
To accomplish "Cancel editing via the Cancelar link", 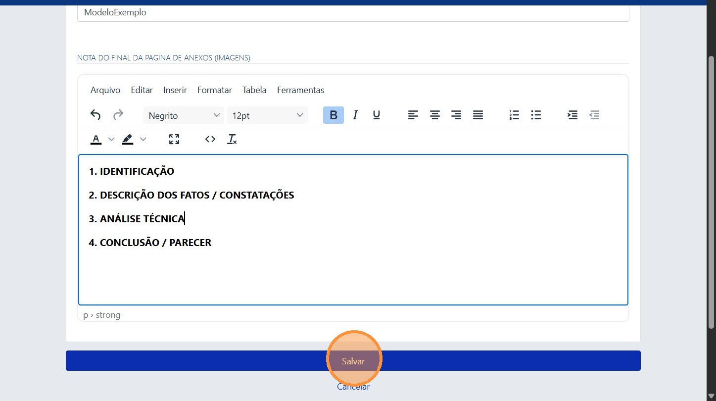I will [x=353, y=387].
